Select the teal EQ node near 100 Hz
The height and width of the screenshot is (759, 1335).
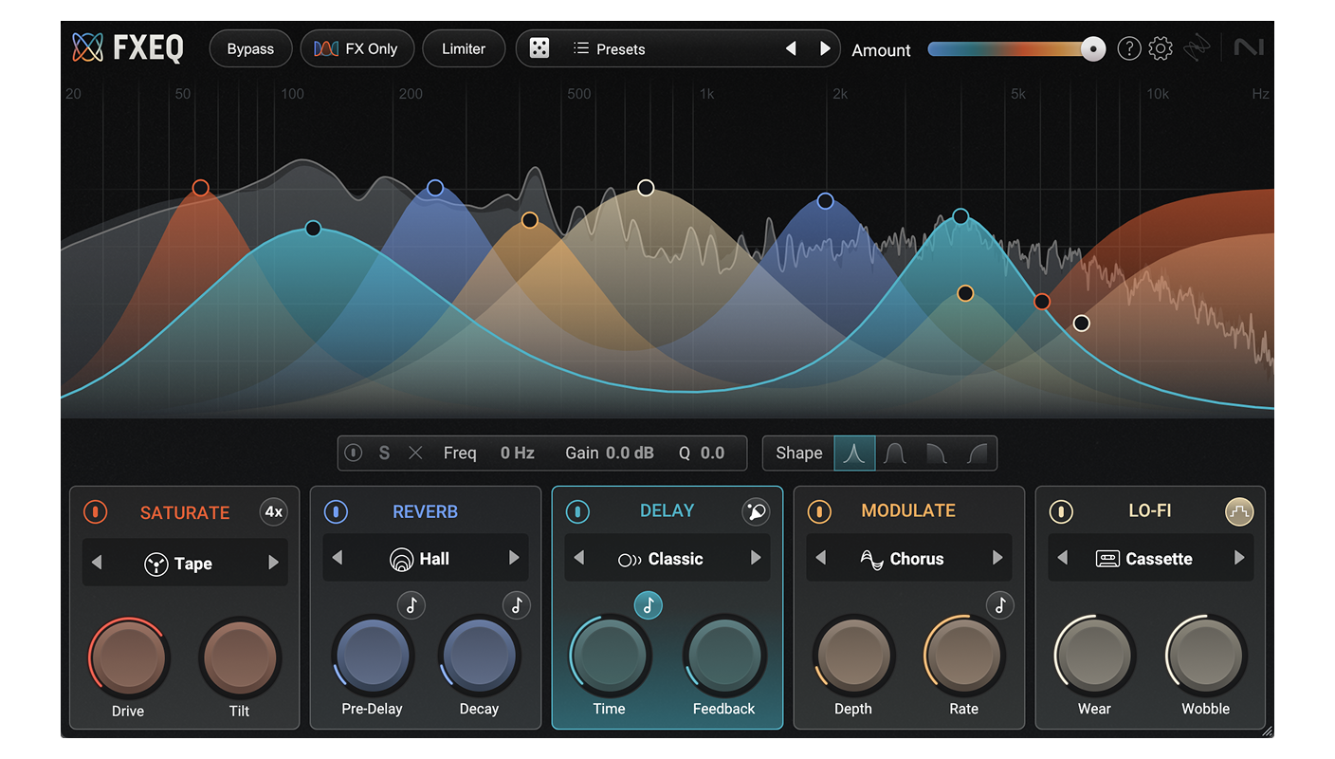click(313, 229)
